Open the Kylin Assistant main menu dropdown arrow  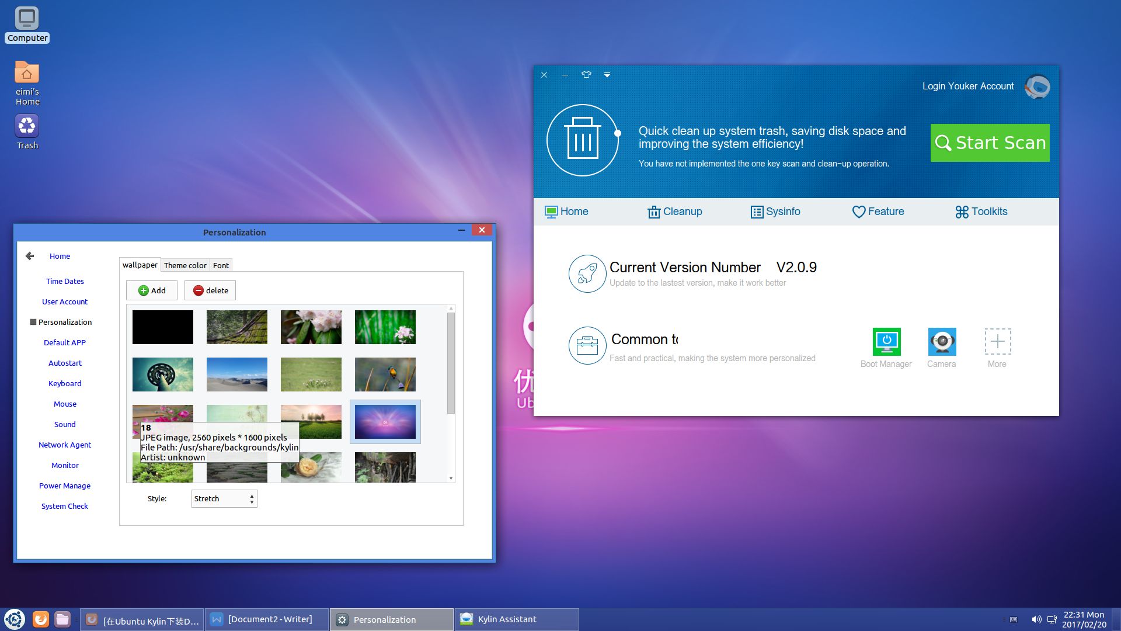[x=607, y=75]
